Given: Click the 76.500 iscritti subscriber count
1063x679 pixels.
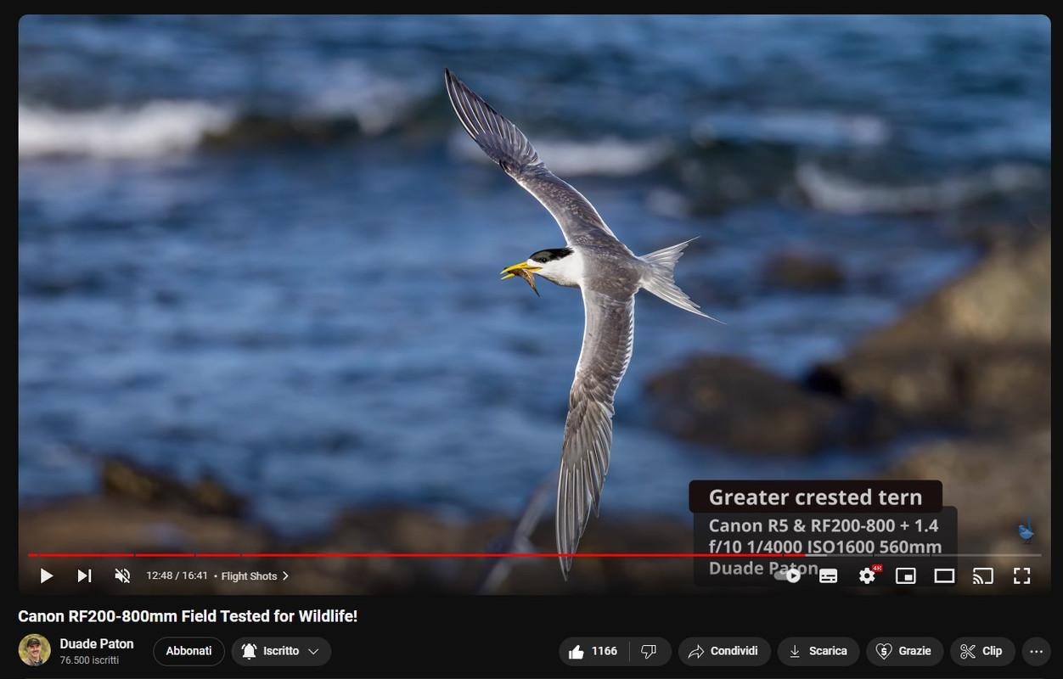Looking at the screenshot, I should click(x=89, y=659).
